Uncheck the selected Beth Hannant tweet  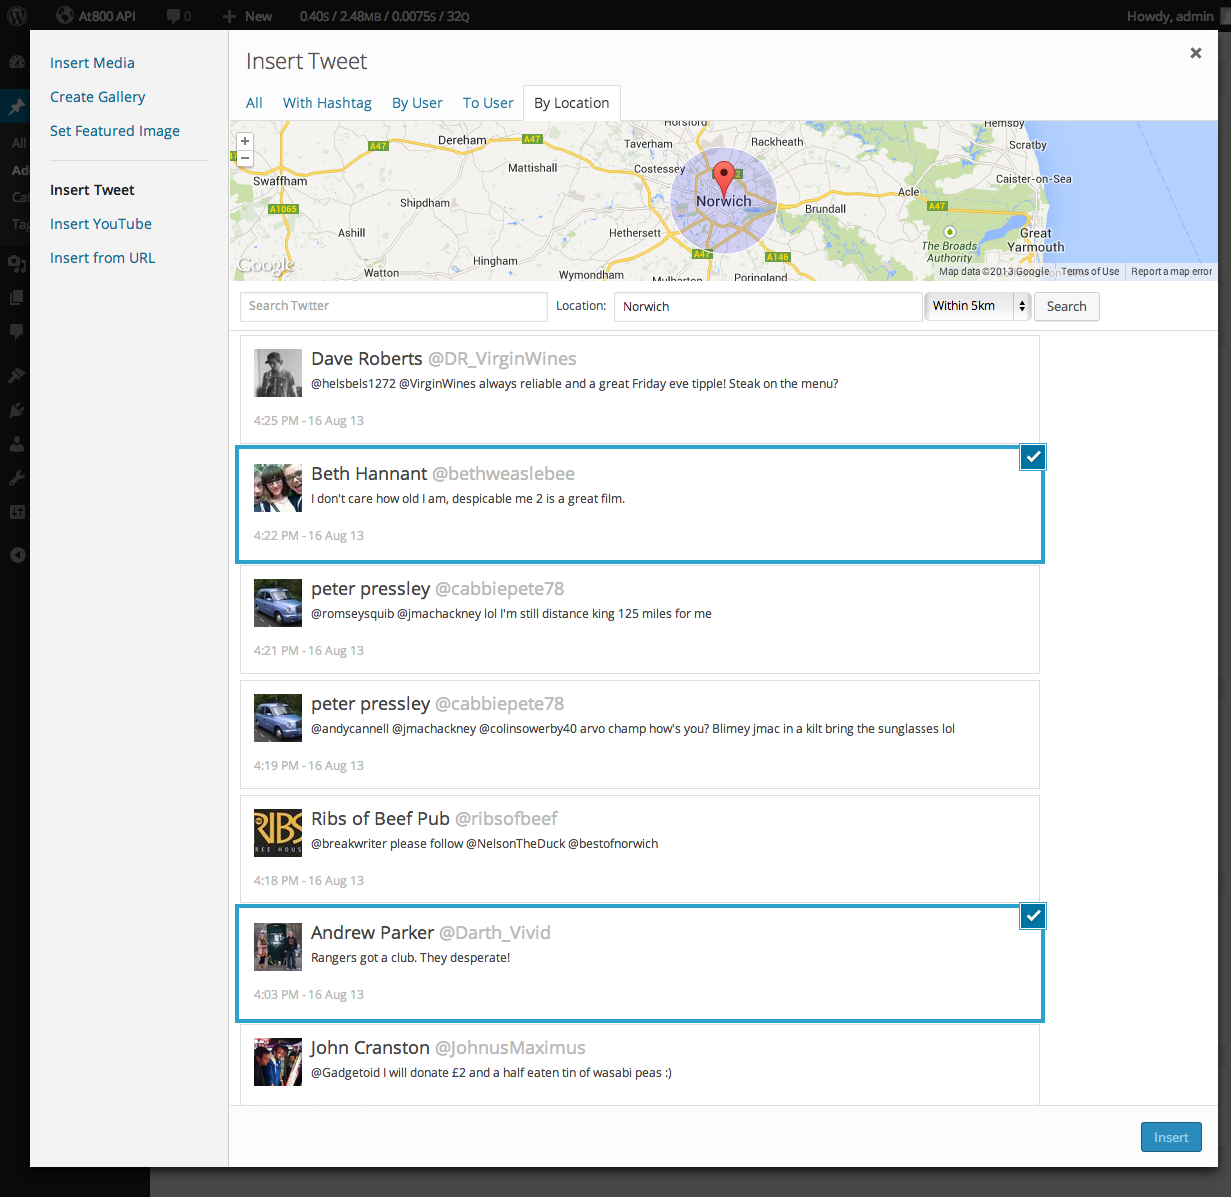(x=1033, y=457)
